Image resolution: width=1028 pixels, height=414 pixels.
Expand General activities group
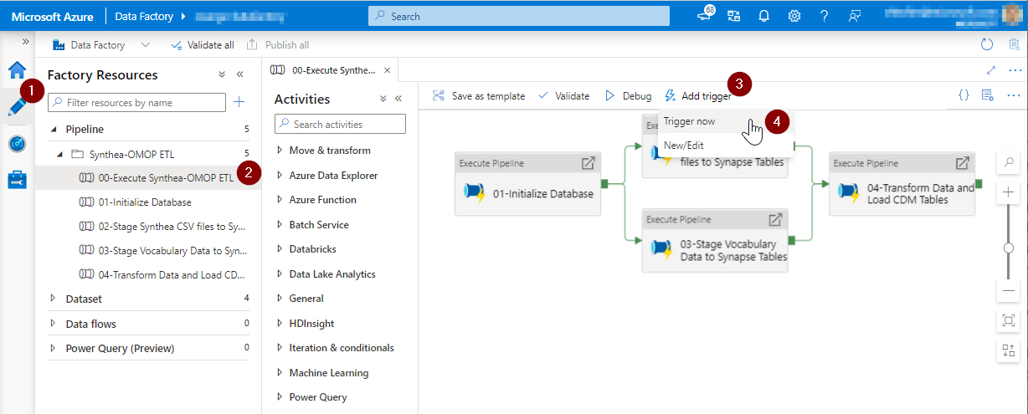pos(280,299)
